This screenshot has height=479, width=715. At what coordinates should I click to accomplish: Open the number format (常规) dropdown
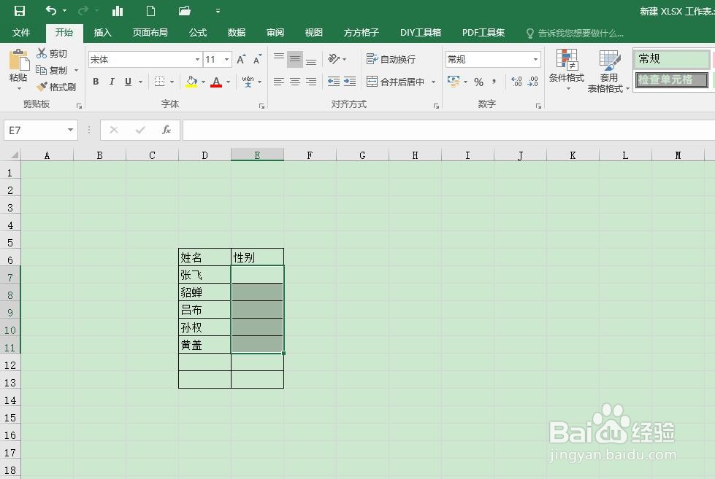tap(536, 59)
